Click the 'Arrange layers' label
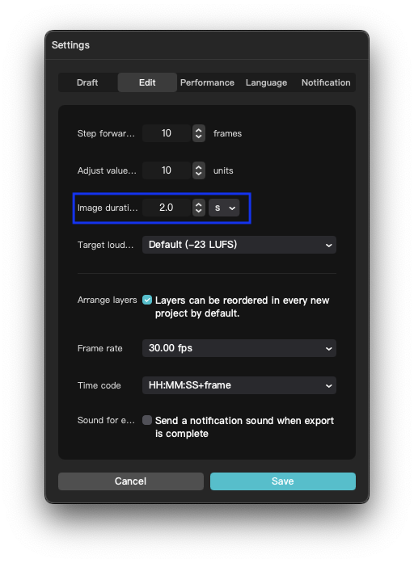 tap(107, 300)
